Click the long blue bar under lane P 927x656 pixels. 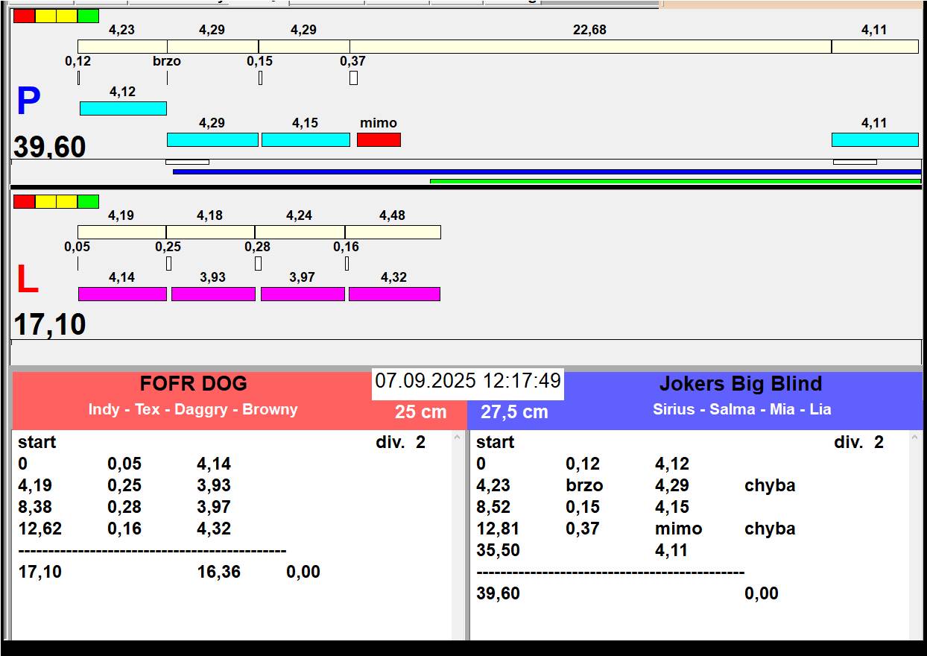546,171
